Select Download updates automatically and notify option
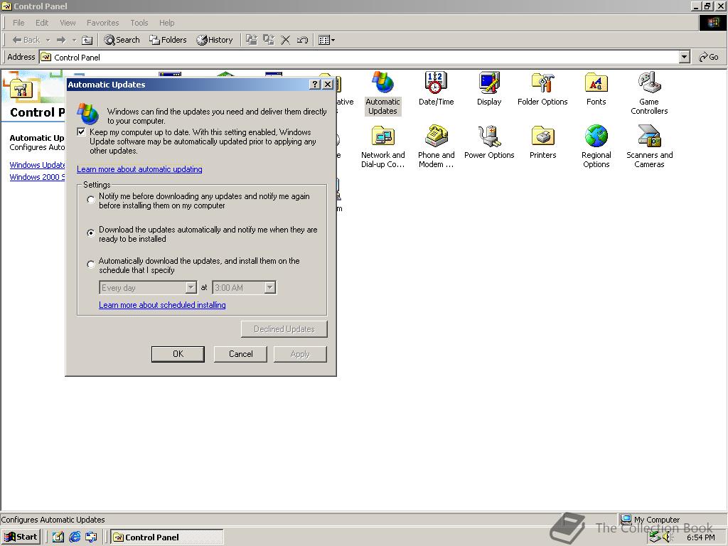 [91, 233]
